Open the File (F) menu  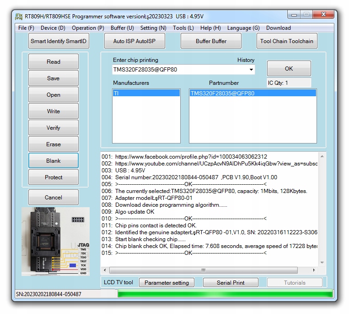26,28
